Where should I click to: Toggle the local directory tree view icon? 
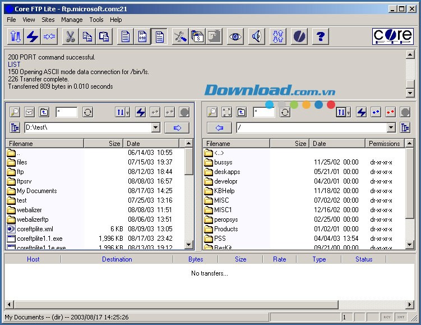pos(15,127)
